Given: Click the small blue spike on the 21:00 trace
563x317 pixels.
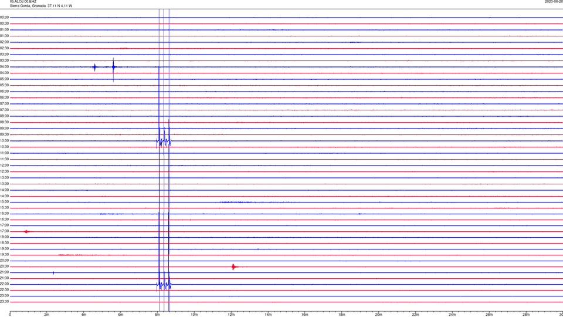Looking at the screenshot, I should (x=53, y=273).
